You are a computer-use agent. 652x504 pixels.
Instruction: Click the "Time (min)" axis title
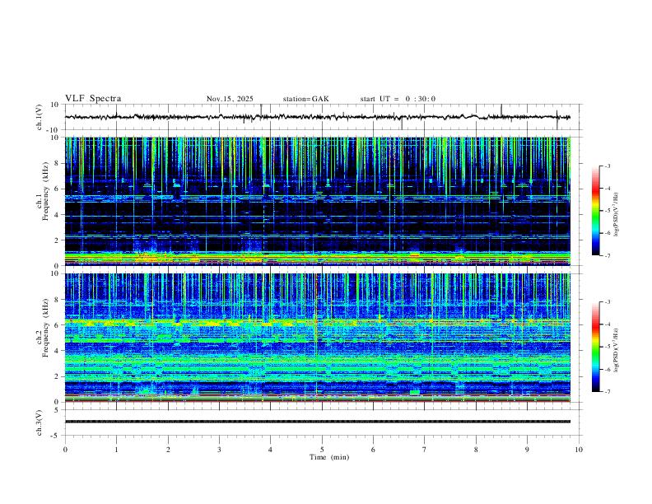tap(329, 457)
